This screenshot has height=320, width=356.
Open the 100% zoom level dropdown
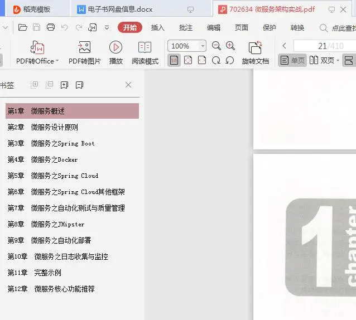pos(203,46)
